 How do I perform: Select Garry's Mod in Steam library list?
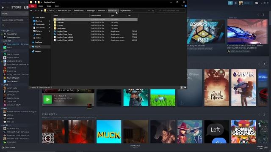12,81
